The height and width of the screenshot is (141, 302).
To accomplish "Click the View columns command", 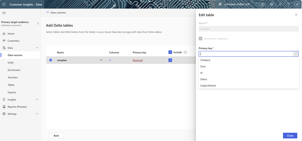I will click(x=56, y=13).
